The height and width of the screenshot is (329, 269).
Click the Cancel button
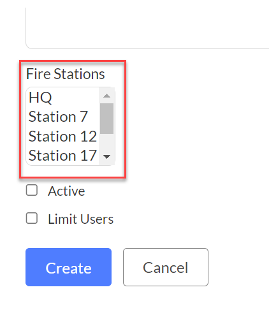tap(166, 267)
